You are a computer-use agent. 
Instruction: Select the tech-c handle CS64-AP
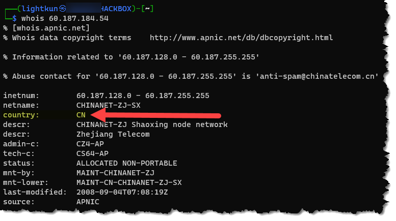tap(92, 153)
